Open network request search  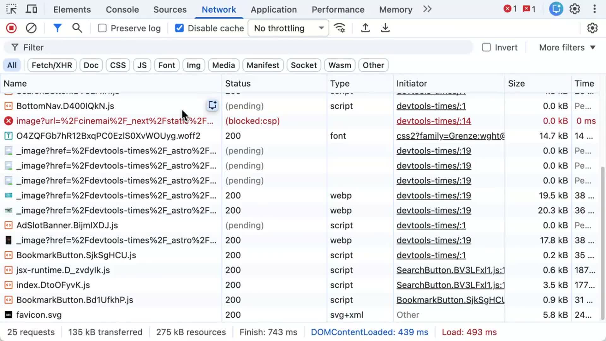point(77,28)
